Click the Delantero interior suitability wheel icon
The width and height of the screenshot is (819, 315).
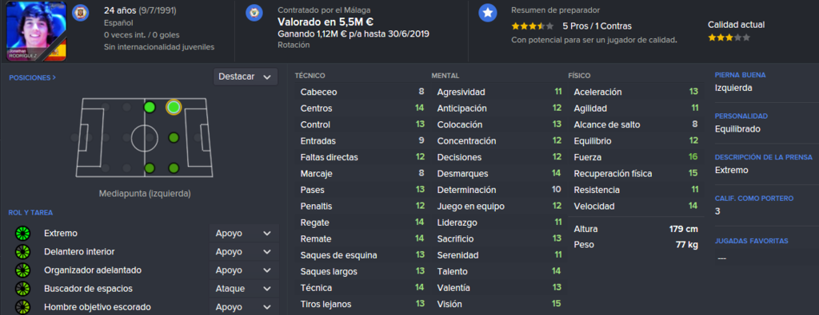(23, 252)
